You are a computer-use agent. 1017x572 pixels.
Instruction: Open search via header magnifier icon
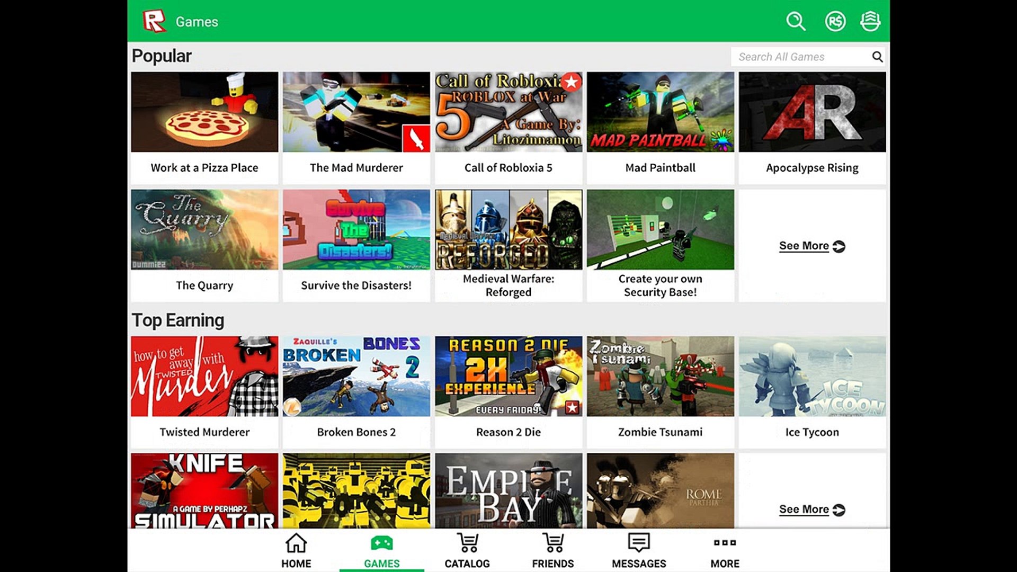pyautogui.click(x=795, y=22)
